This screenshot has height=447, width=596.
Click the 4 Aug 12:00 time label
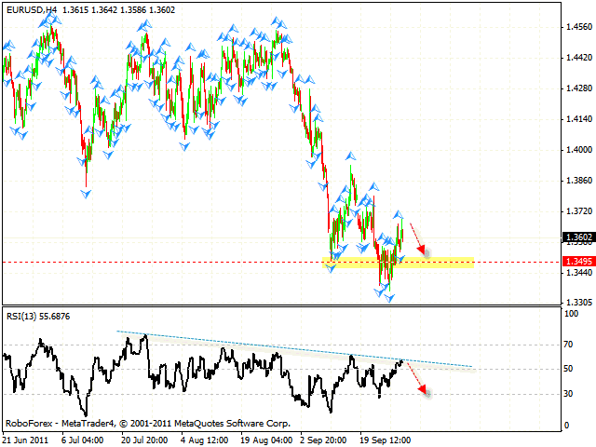pyautogui.click(x=207, y=439)
